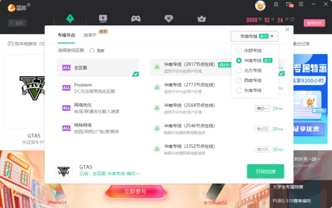Click the 时长买一送一 promotion entry

[x=307, y=159]
